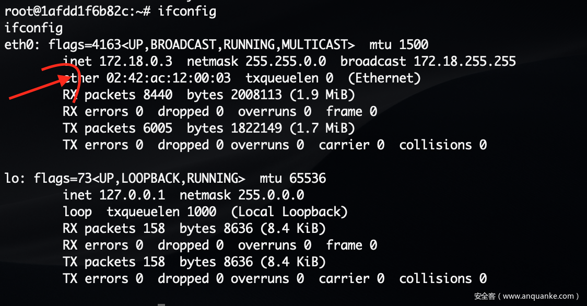Click the IP address 172.18.0.3
Viewport: 587px width, 306px height.
136,62
